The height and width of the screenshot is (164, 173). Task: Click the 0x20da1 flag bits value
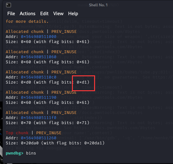tap(93, 143)
